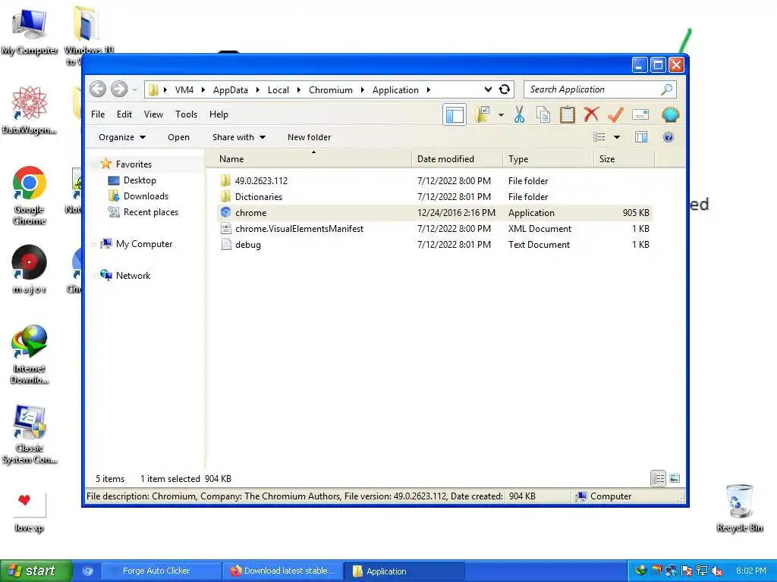Delete with the red X icon
777x582 pixels.
(x=591, y=115)
